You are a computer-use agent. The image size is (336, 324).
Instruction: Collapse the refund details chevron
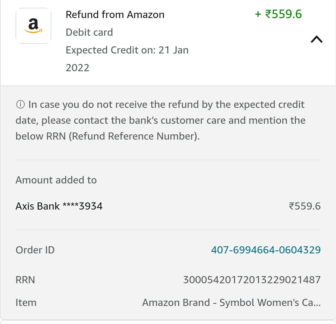click(x=316, y=39)
